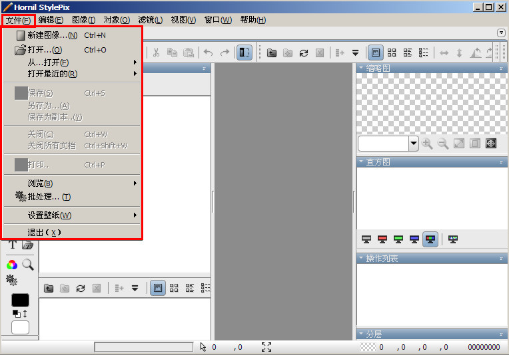This screenshot has width=509, height=355.
Task: Select the Text tool in the toolbox
Action: click(13, 245)
